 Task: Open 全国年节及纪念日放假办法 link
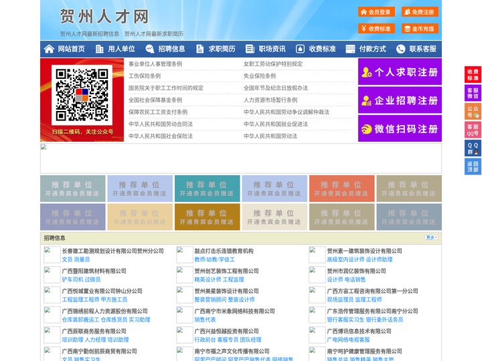click(x=276, y=88)
